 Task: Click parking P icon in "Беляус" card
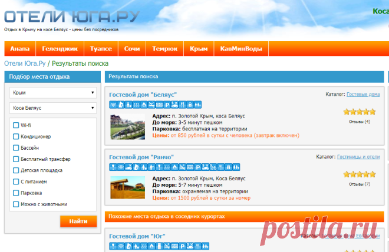(167, 105)
